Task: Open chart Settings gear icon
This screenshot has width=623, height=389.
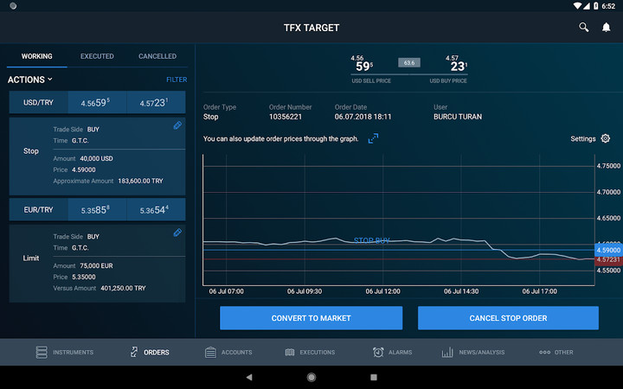Action: 605,138
